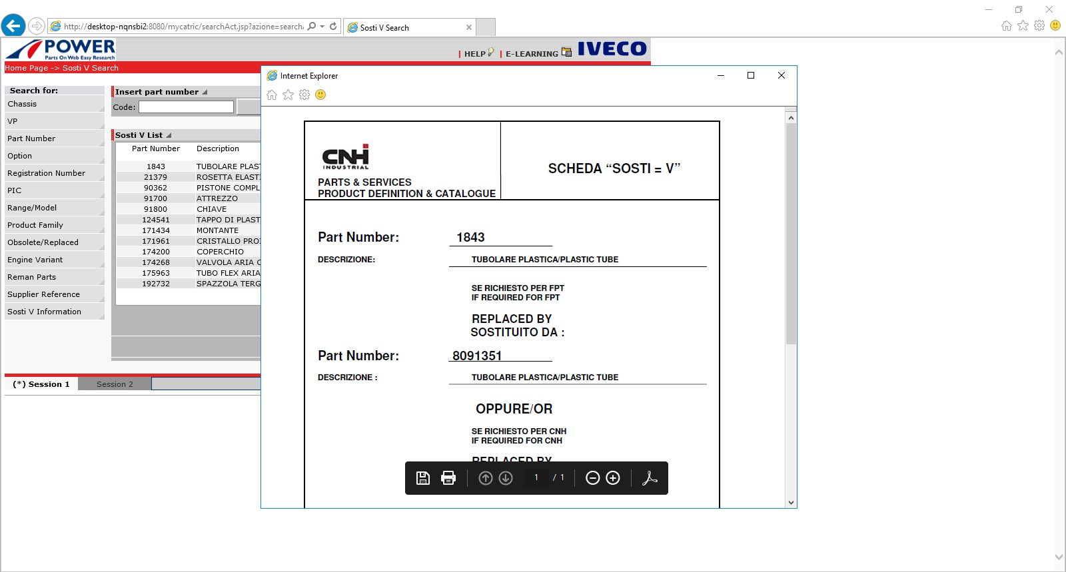Screen dimensions: 1066x572
Task: Open a new blank browser tab
Action: tap(486, 27)
